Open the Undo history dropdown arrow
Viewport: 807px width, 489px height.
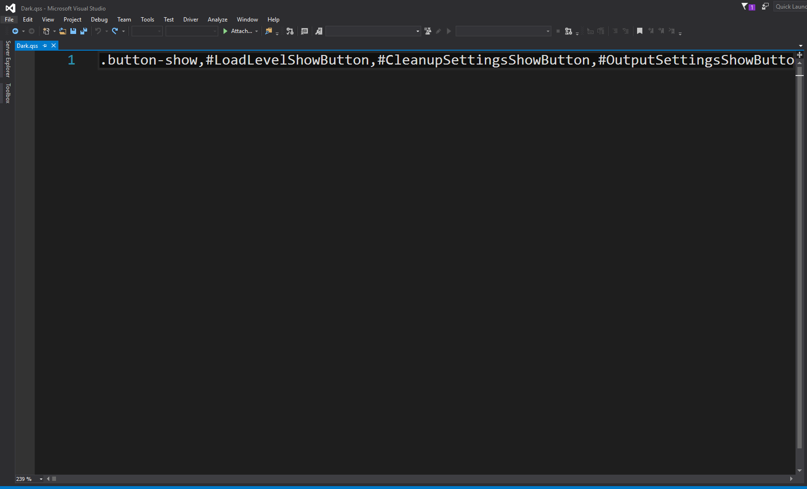106,31
